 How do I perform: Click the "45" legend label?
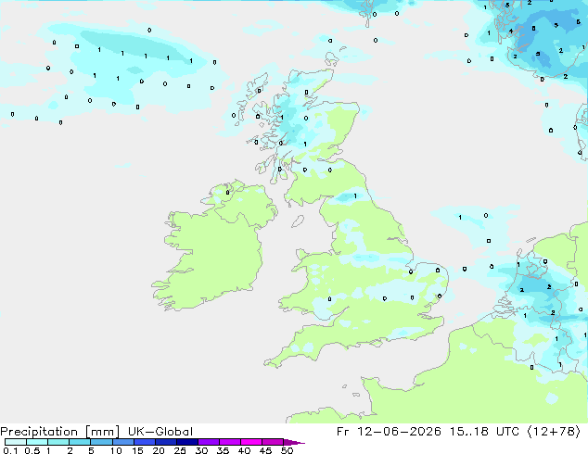click(265, 450)
